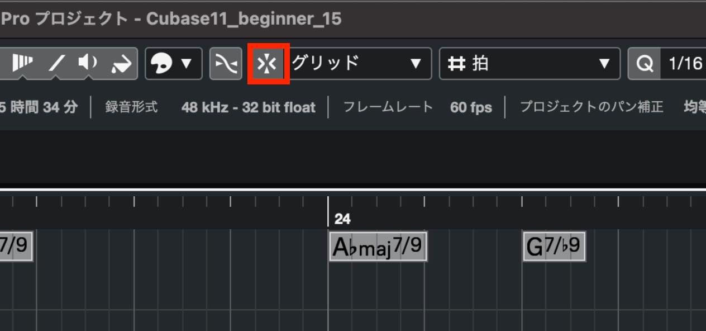Image resolution: width=706 pixels, height=331 pixels.
Task: Select the partially visible 7/9 chord event
Action: tap(16, 245)
